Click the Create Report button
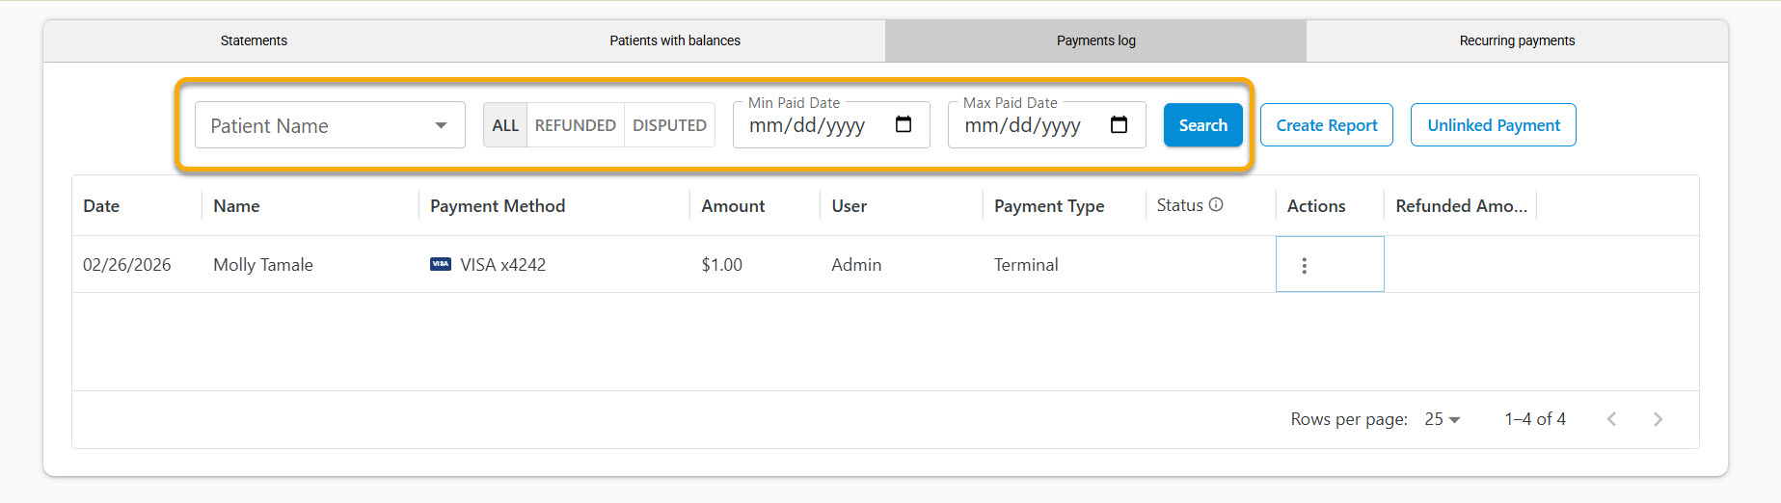This screenshot has width=1781, height=503. 1327,125
